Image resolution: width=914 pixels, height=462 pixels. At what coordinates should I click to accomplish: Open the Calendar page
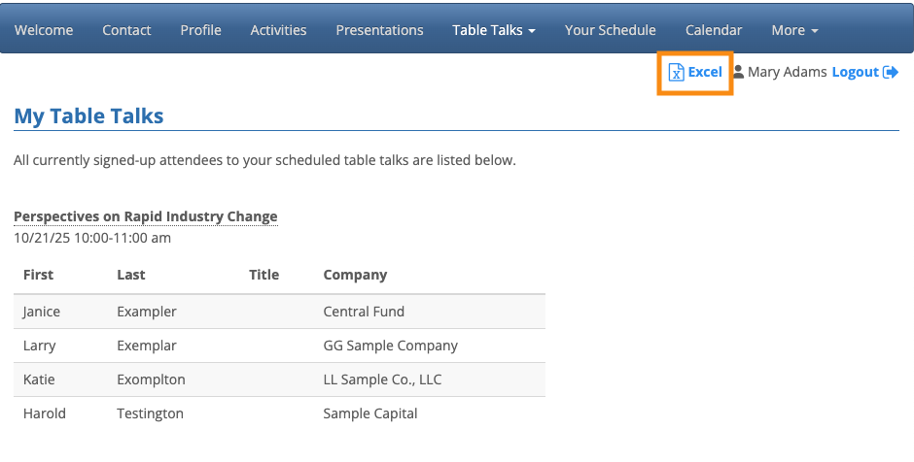714,30
